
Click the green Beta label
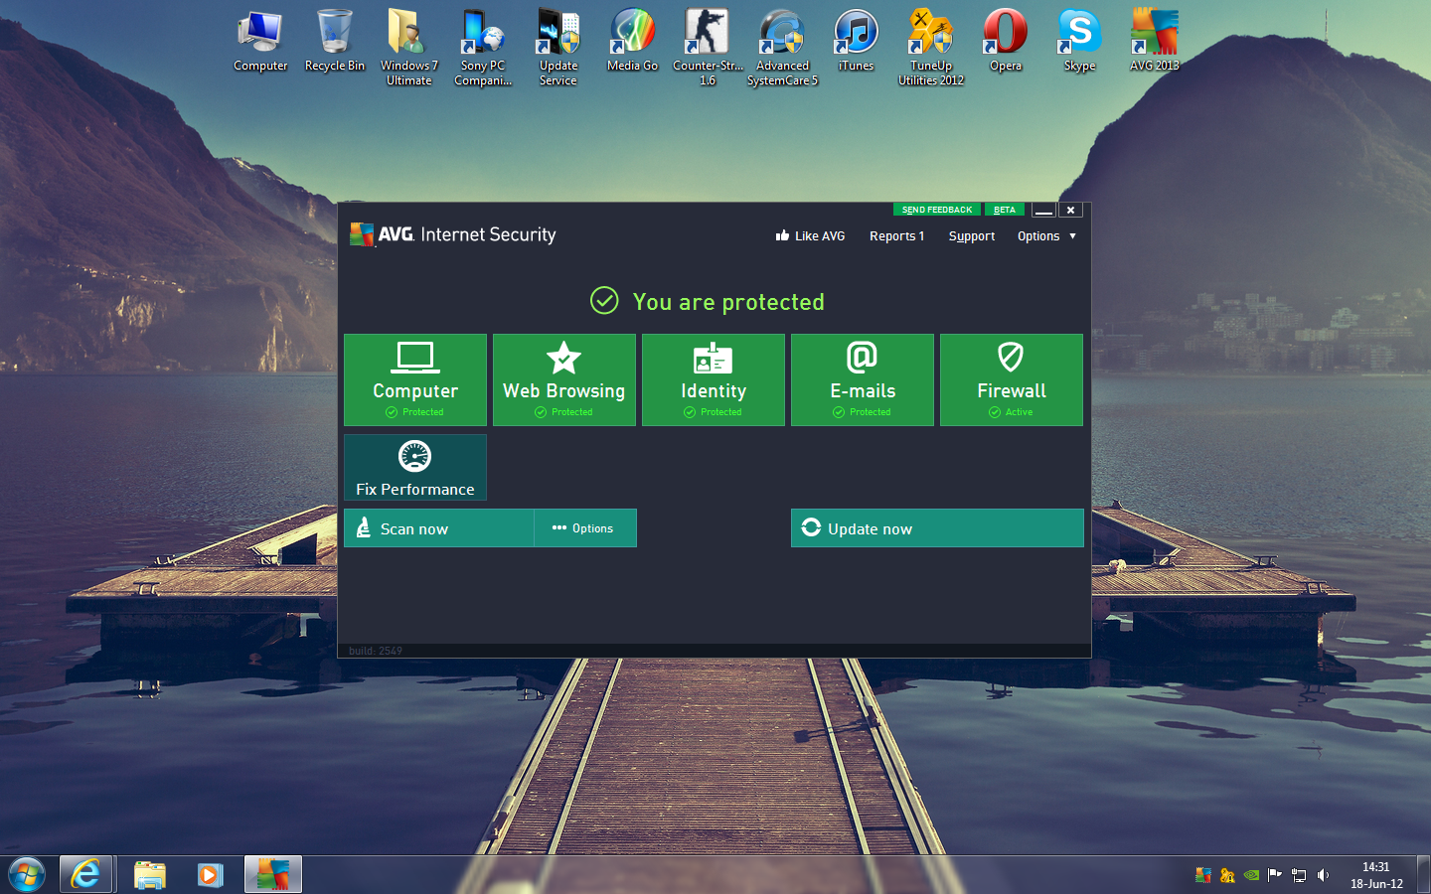tap(1005, 210)
